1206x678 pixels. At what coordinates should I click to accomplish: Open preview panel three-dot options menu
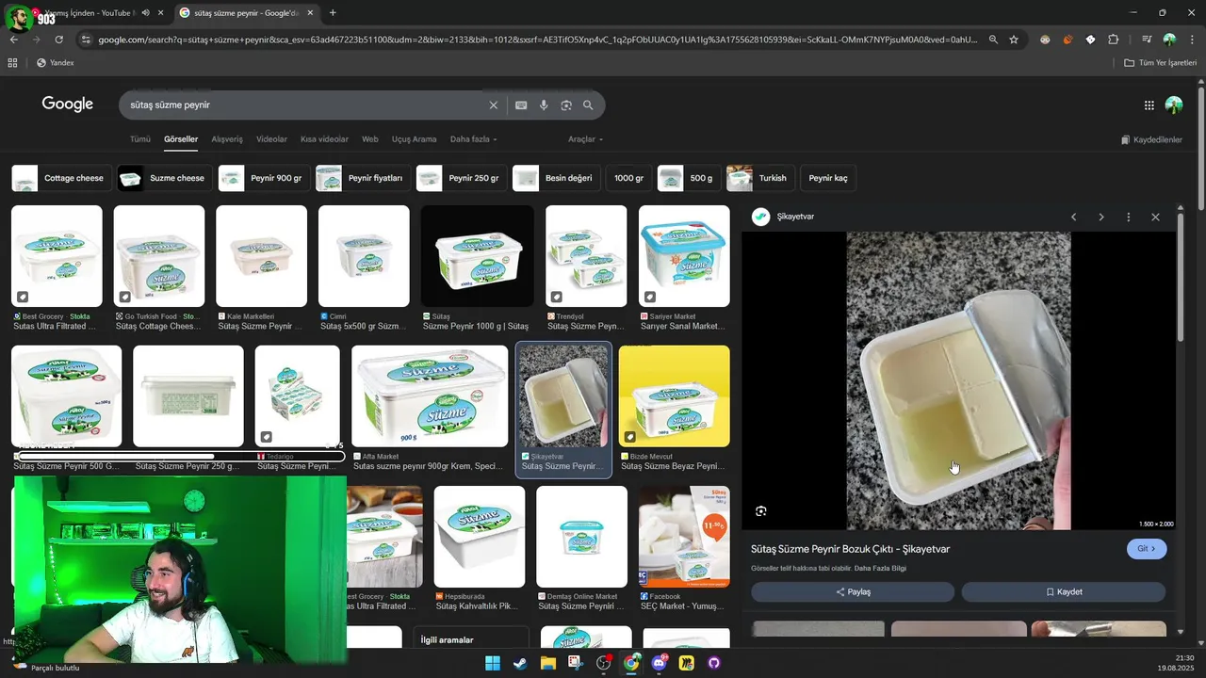tap(1128, 218)
